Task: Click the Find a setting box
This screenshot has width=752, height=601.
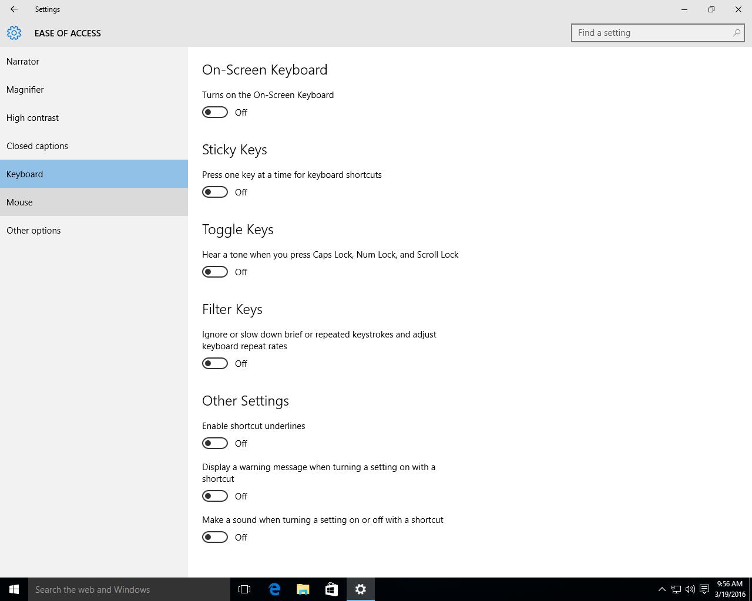Action: pyautogui.click(x=658, y=33)
